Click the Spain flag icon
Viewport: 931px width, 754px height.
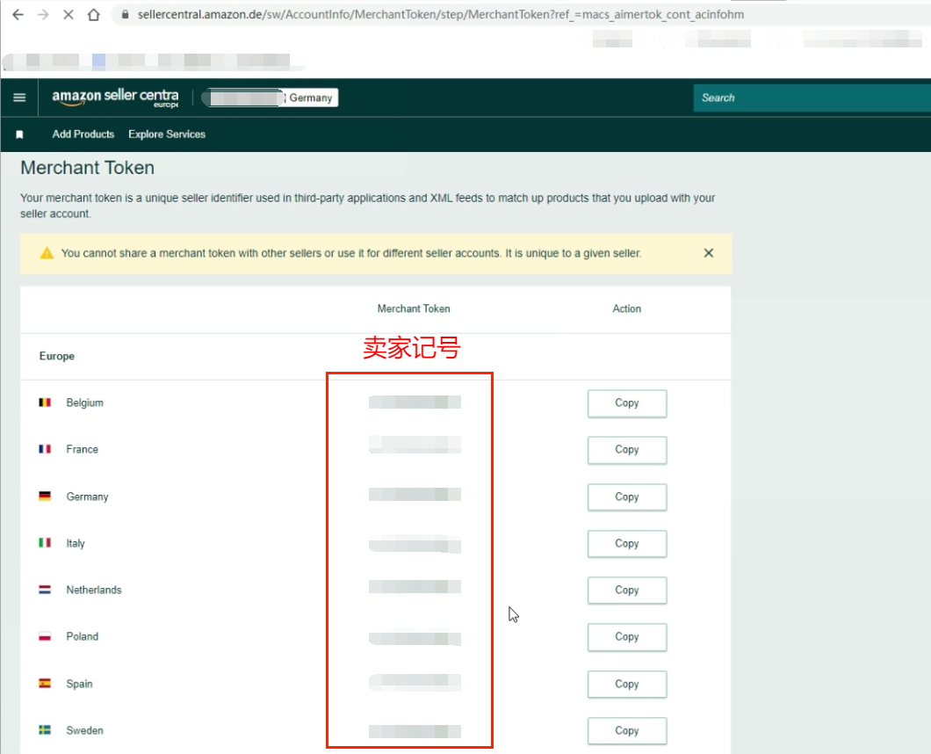tap(45, 684)
